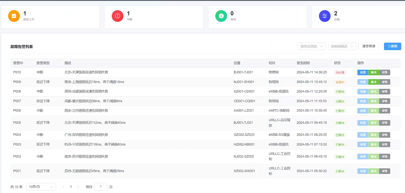Viewport: 405px width, 193px height.
Task: Click the red interruption alert icon
Action: pos(117,16)
